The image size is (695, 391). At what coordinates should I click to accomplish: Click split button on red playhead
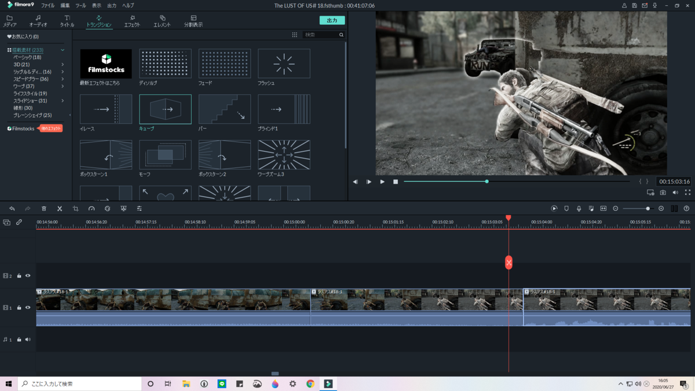(x=509, y=262)
